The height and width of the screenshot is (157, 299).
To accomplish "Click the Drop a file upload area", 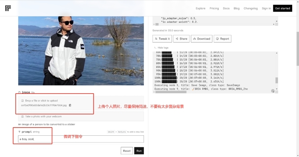I will tap(81, 103).
